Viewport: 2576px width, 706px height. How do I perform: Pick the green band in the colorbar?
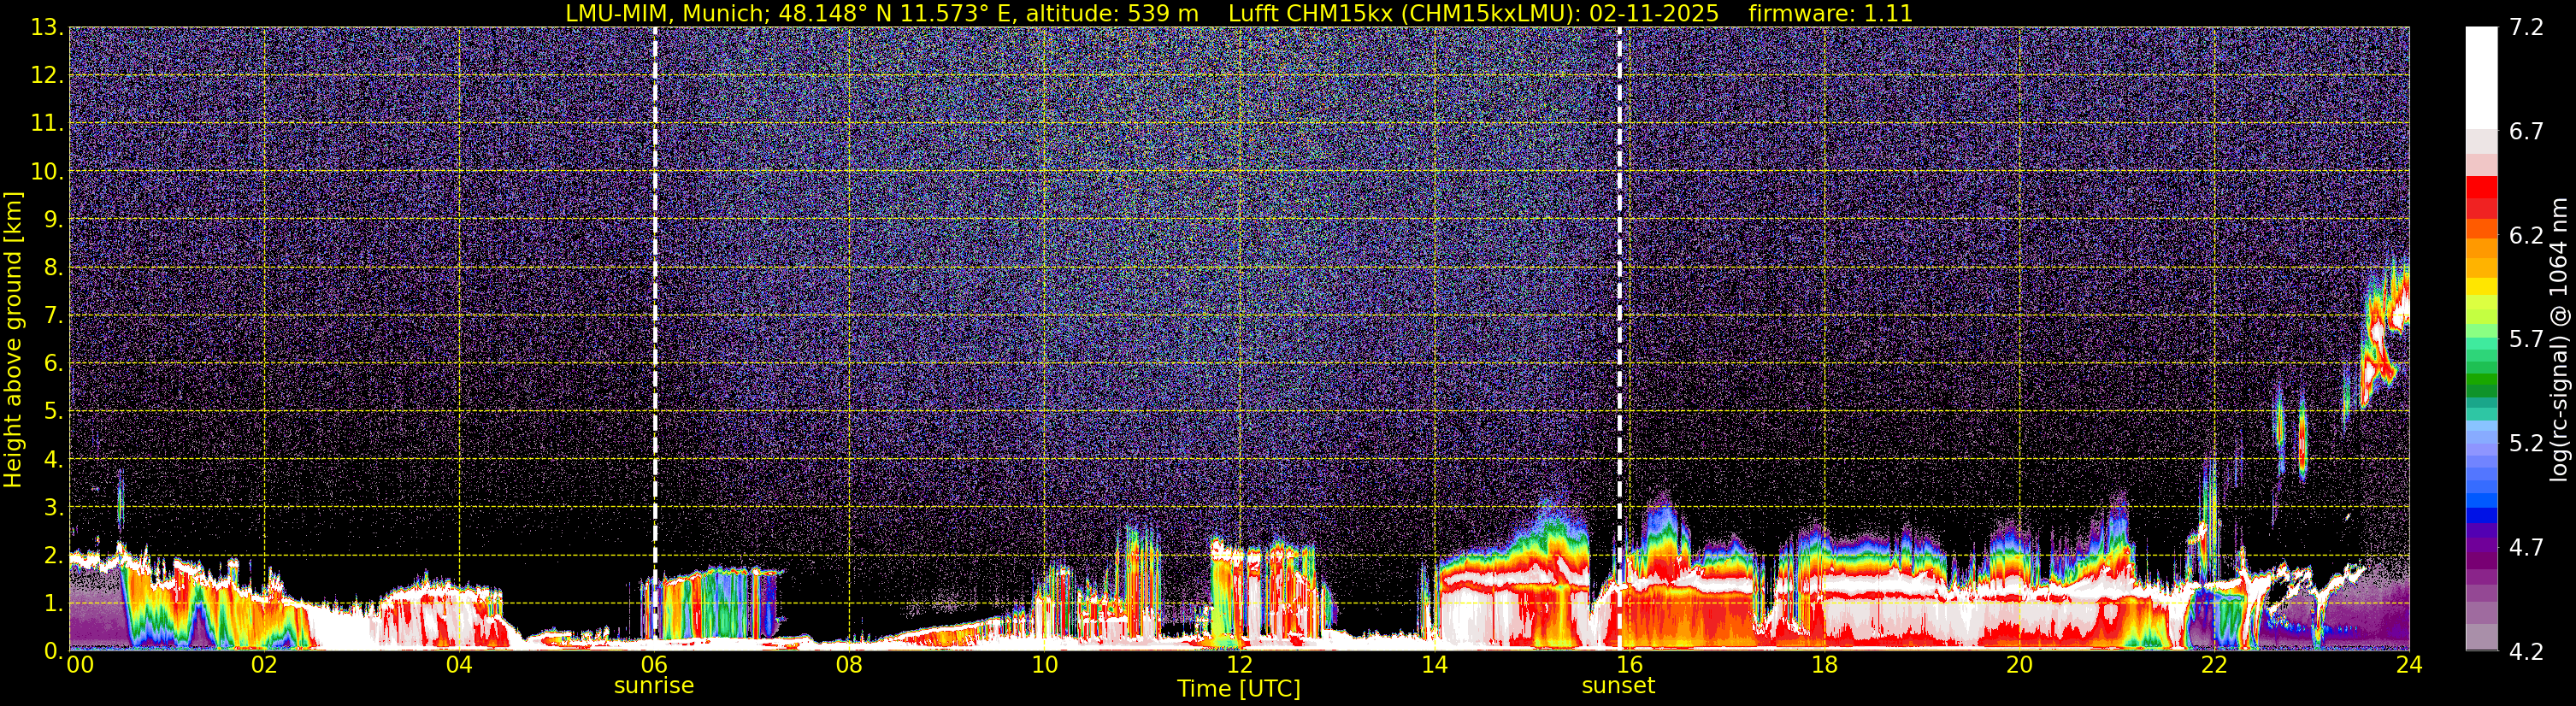point(2481,385)
